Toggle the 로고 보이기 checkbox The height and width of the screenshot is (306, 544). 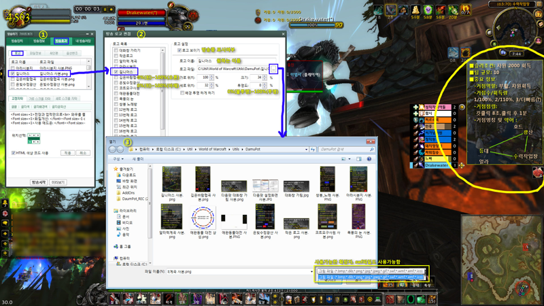coord(180,50)
